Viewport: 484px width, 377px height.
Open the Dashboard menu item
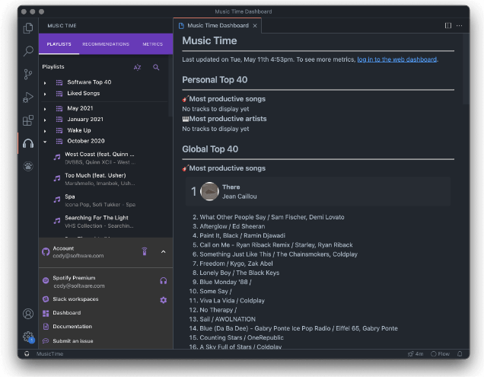(67, 313)
